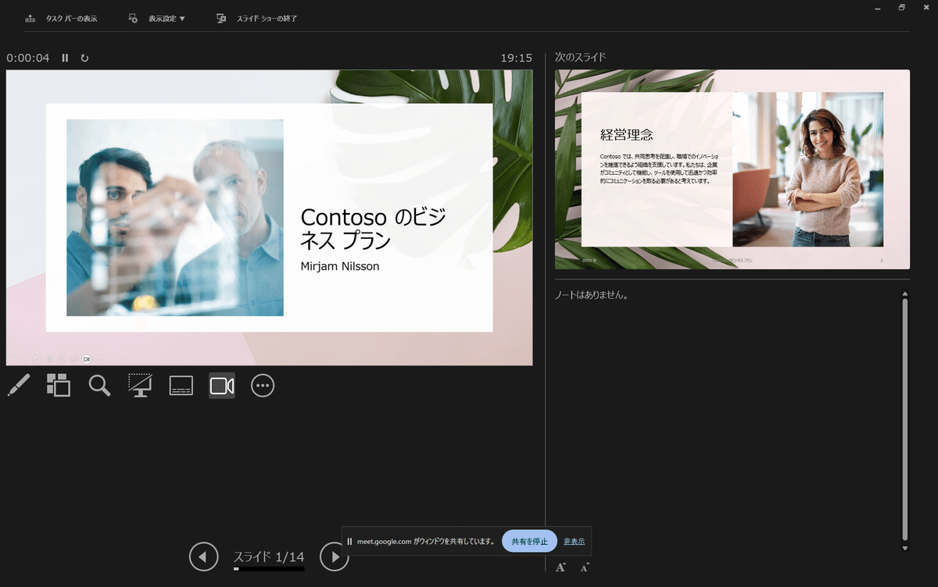Click the slide progress bar under スライド 1/14
Viewport: 938px width, 587px height.
point(269,569)
